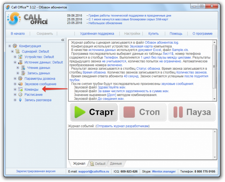Click scrollbar thumb in description pane
The width and height of the screenshot is (225, 182).
214,66
